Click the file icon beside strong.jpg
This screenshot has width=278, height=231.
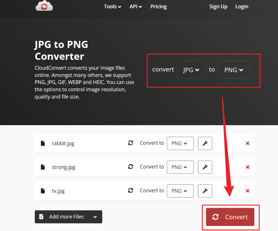tap(43, 167)
